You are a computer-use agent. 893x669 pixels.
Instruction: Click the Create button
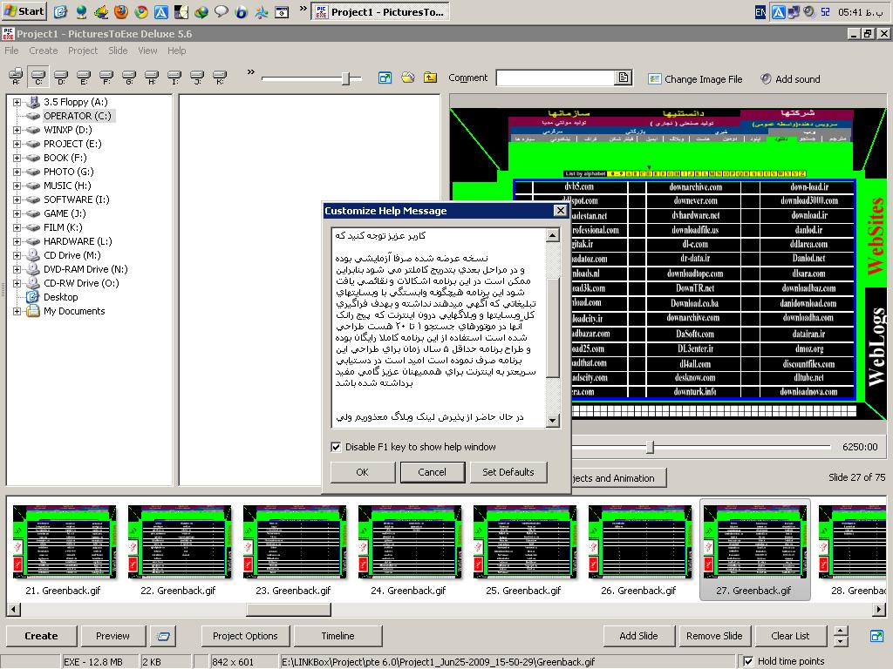coord(41,636)
